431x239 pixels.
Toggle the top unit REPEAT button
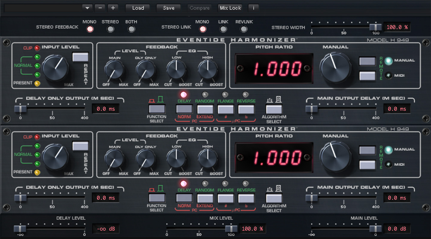click(81, 57)
